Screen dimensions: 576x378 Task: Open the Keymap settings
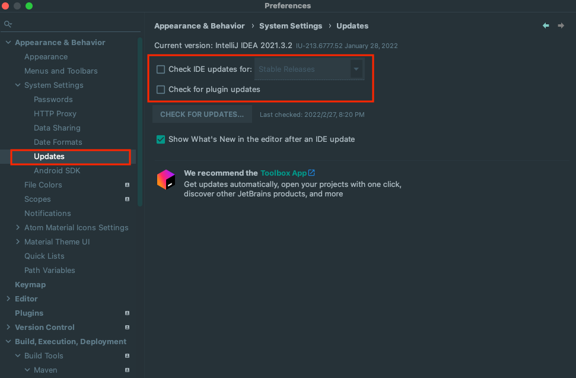click(x=30, y=285)
